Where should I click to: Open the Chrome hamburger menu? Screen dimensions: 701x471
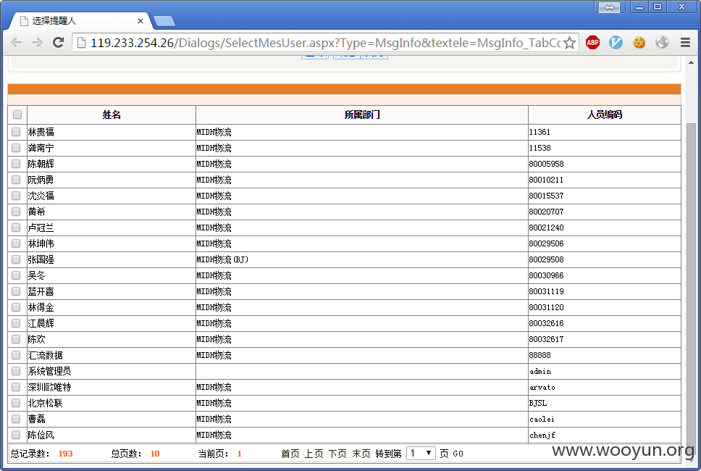tap(685, 43)
